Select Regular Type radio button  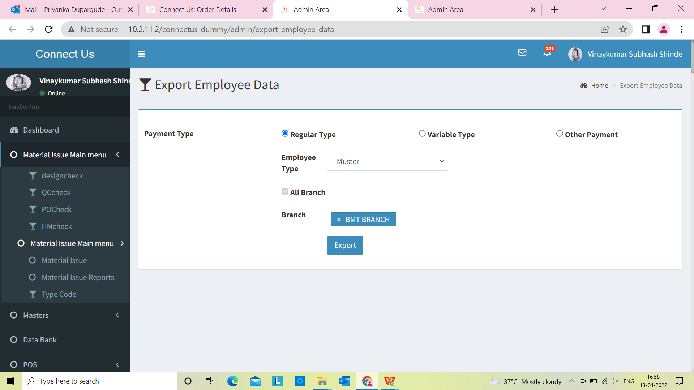[285, 134]
